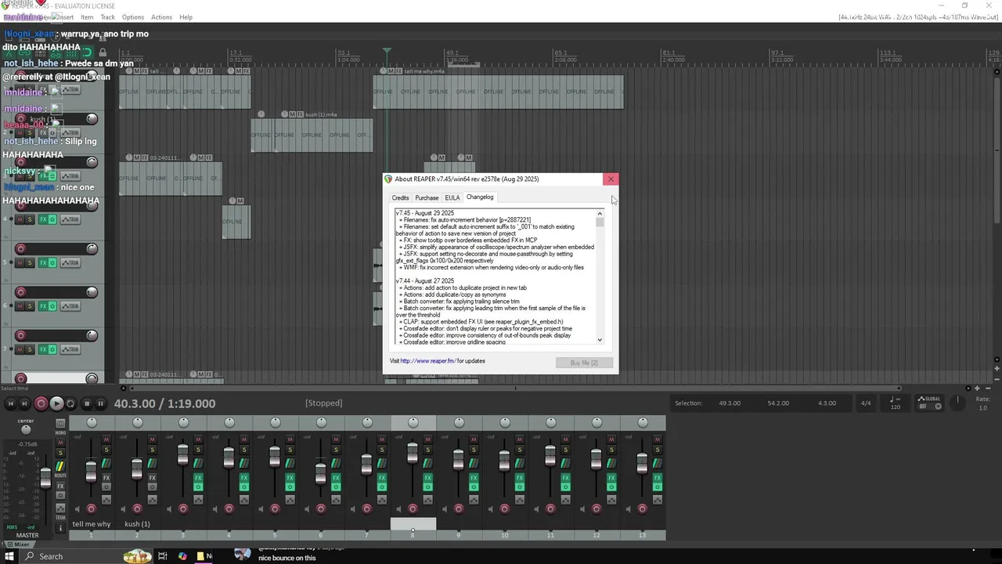Image resolution: width=1002 pixels, height=564 pixels.
Task: Open Task View on the Windows taskbar
Action: (x=163, y=557)
